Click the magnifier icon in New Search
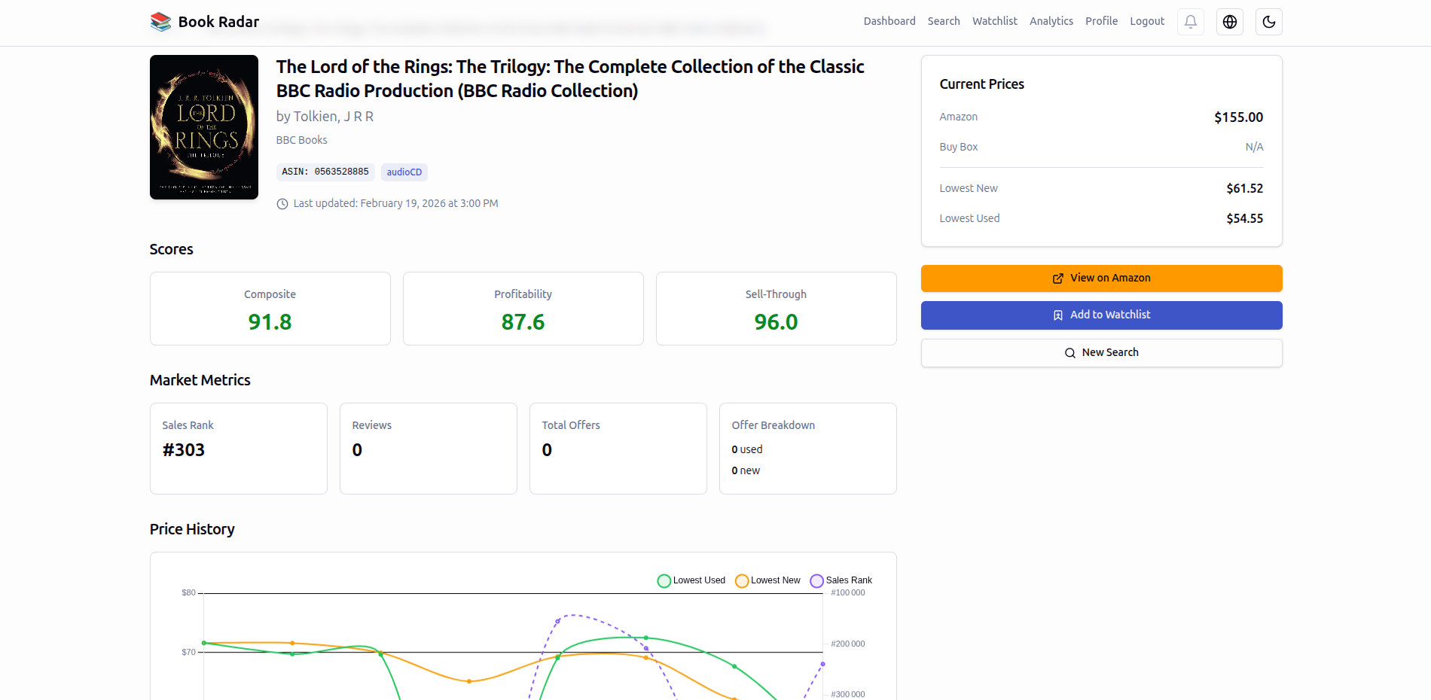This screenshot has height=700, width=1431. tap(1069, 352)
